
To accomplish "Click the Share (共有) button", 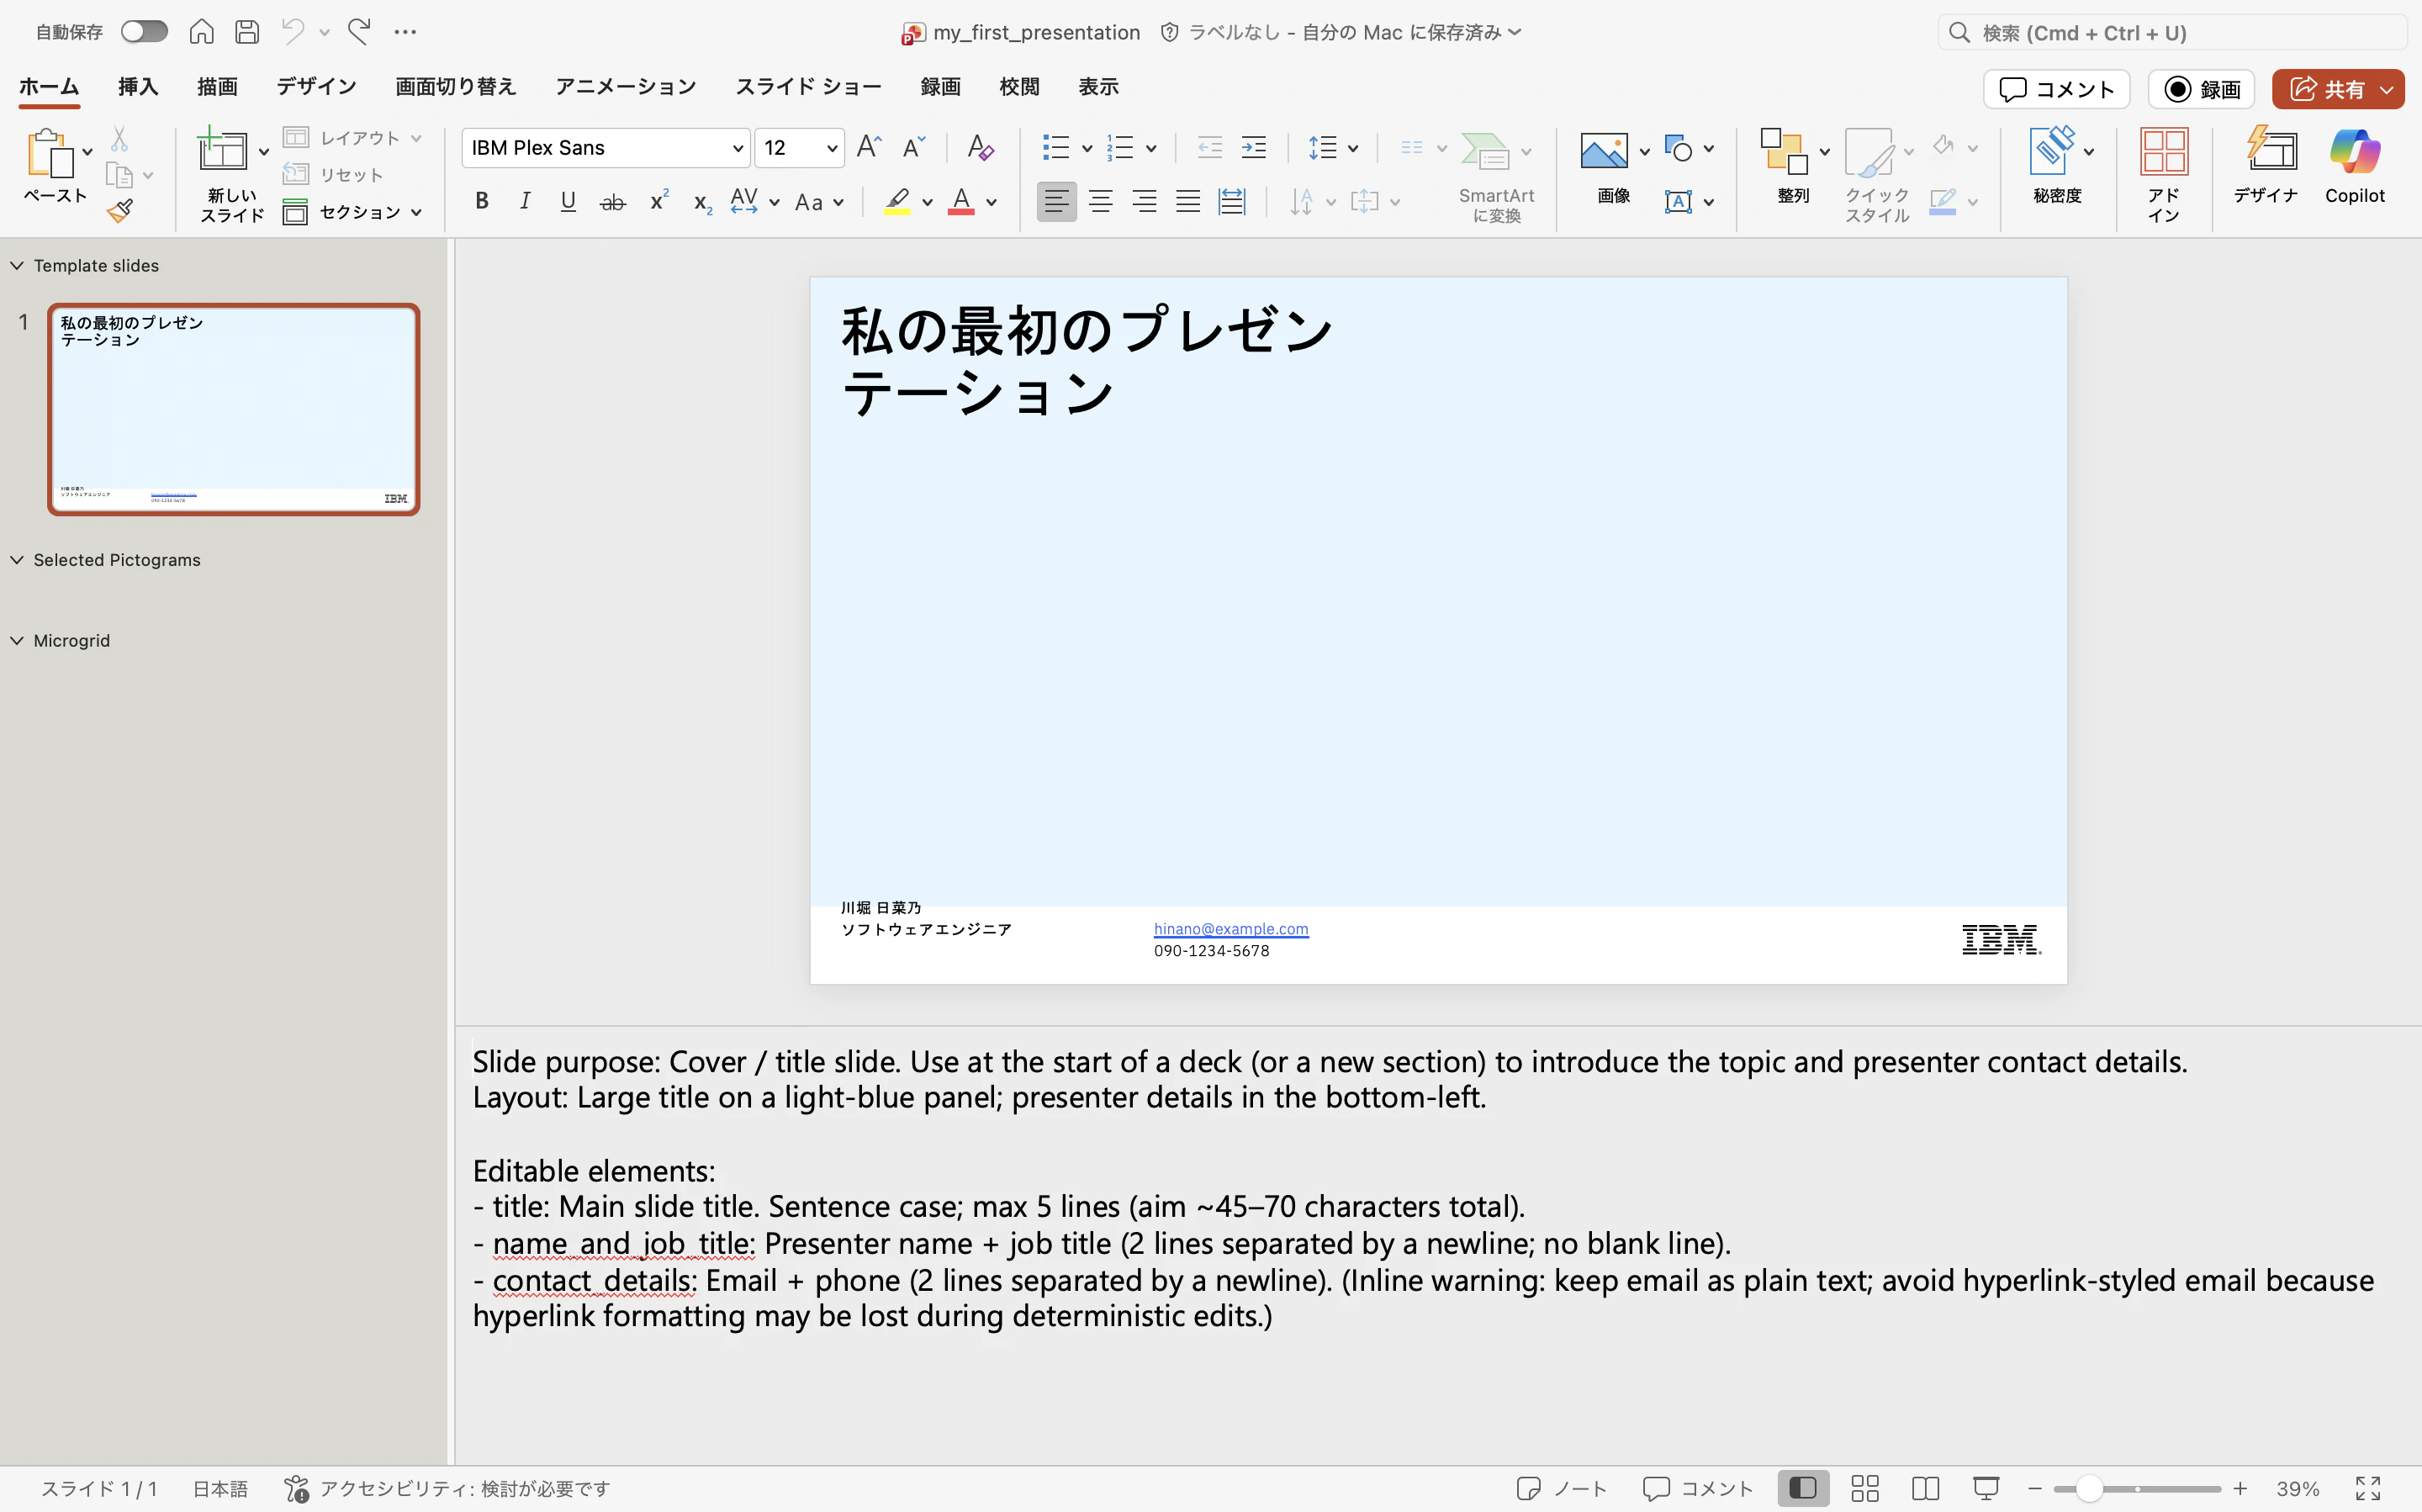I will 2327,89.
